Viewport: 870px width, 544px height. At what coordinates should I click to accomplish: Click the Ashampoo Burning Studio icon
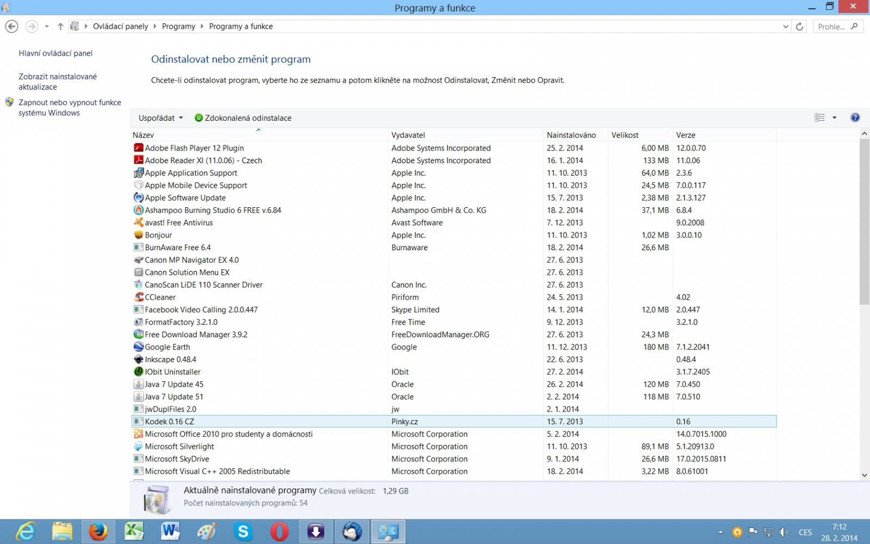pyautogui.click(x=139, y=210)
